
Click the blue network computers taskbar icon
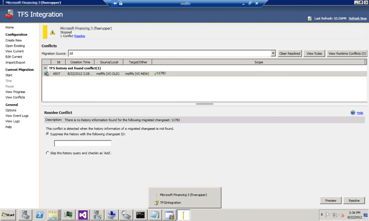tap(111, 215)
